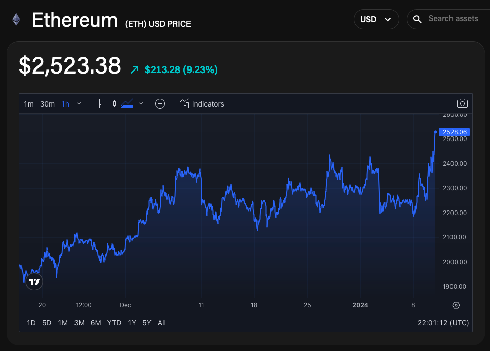This screenshot has width=490, height=351.
Task: Switch range to YTD
Action: tap(114, 323)
